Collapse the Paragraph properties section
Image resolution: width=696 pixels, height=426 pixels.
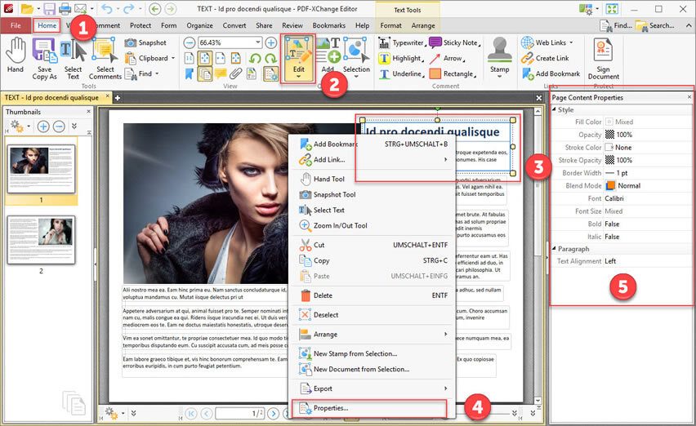[x=555, y=249]
